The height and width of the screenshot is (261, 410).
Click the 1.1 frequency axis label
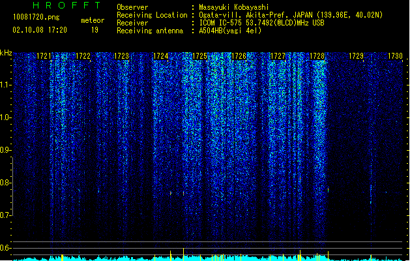coord(6,85)
